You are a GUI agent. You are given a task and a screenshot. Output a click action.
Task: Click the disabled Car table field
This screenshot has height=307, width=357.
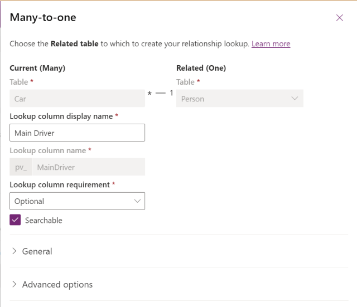(x=77, y=99)
